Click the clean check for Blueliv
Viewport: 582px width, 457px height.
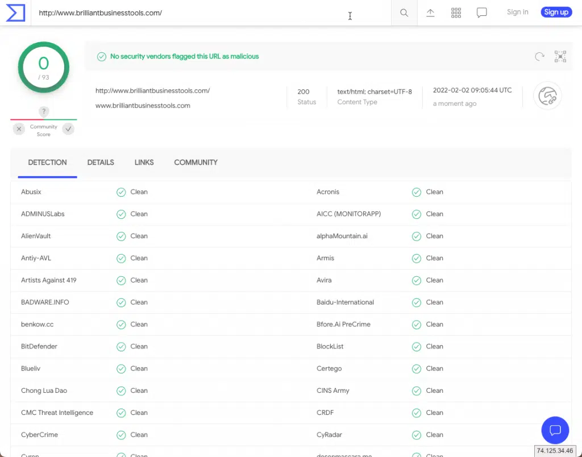[121, 369]
